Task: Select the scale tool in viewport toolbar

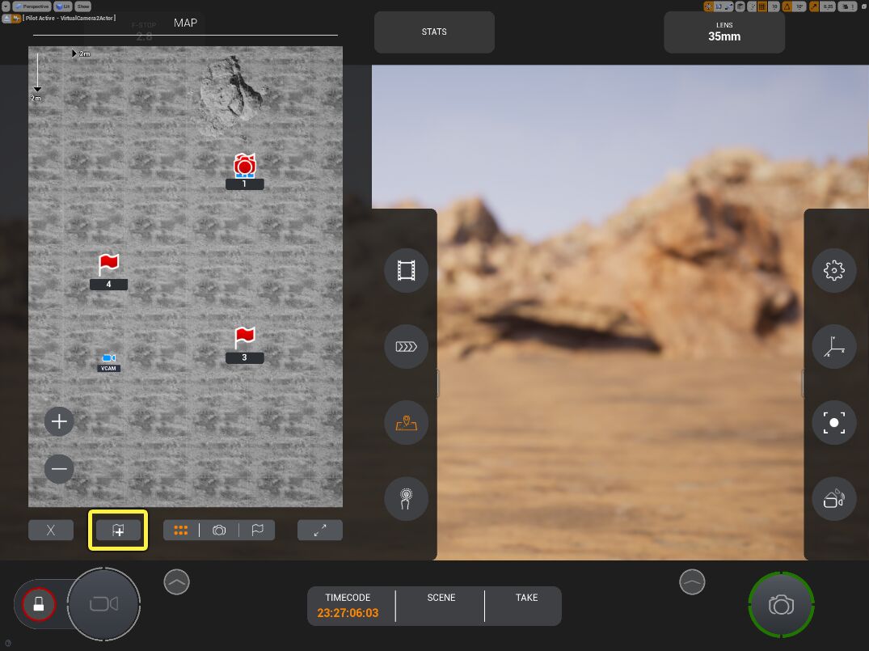Action: tap(729, 6)
